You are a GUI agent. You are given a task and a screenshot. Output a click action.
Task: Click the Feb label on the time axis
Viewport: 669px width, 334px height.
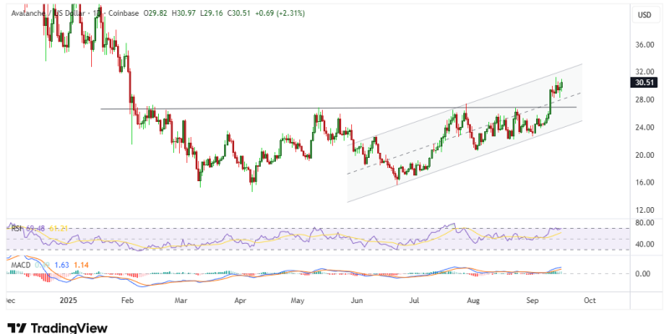128,301
